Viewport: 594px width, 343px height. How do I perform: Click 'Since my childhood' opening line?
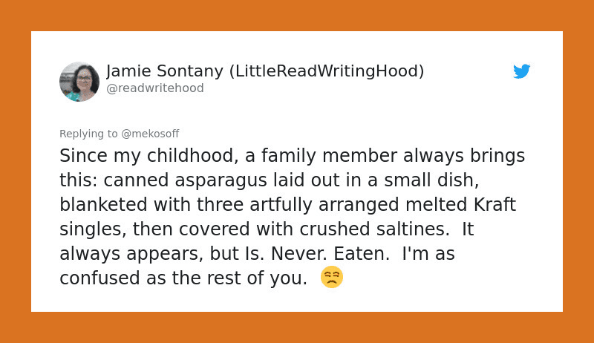point(149,156)
